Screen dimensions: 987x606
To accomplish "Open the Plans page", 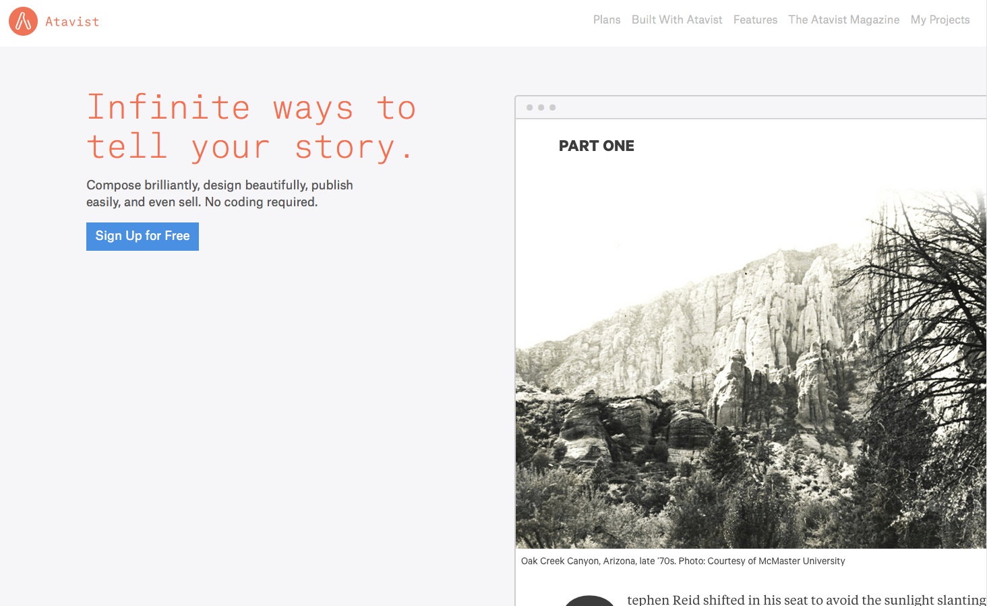I will [x=607, y=20].
